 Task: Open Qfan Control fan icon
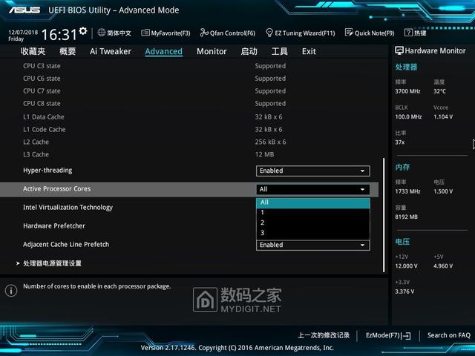[x=204, y=33]
